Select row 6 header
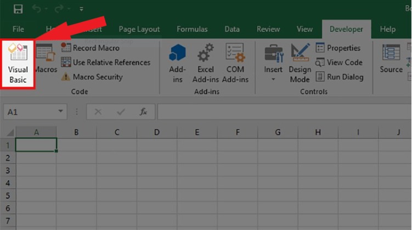The image size is (412, 230). 8,208
